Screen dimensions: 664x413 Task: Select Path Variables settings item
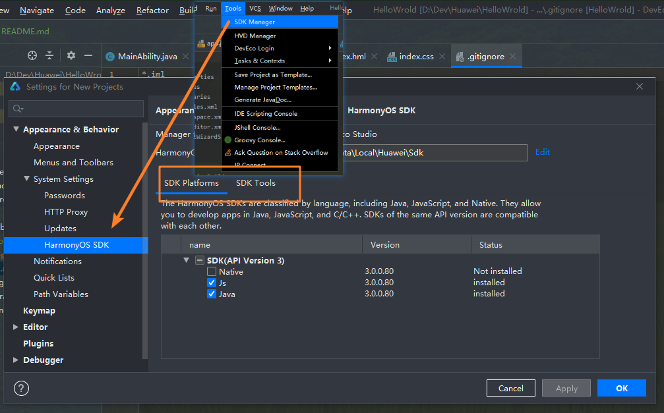(x=61, y=294)
